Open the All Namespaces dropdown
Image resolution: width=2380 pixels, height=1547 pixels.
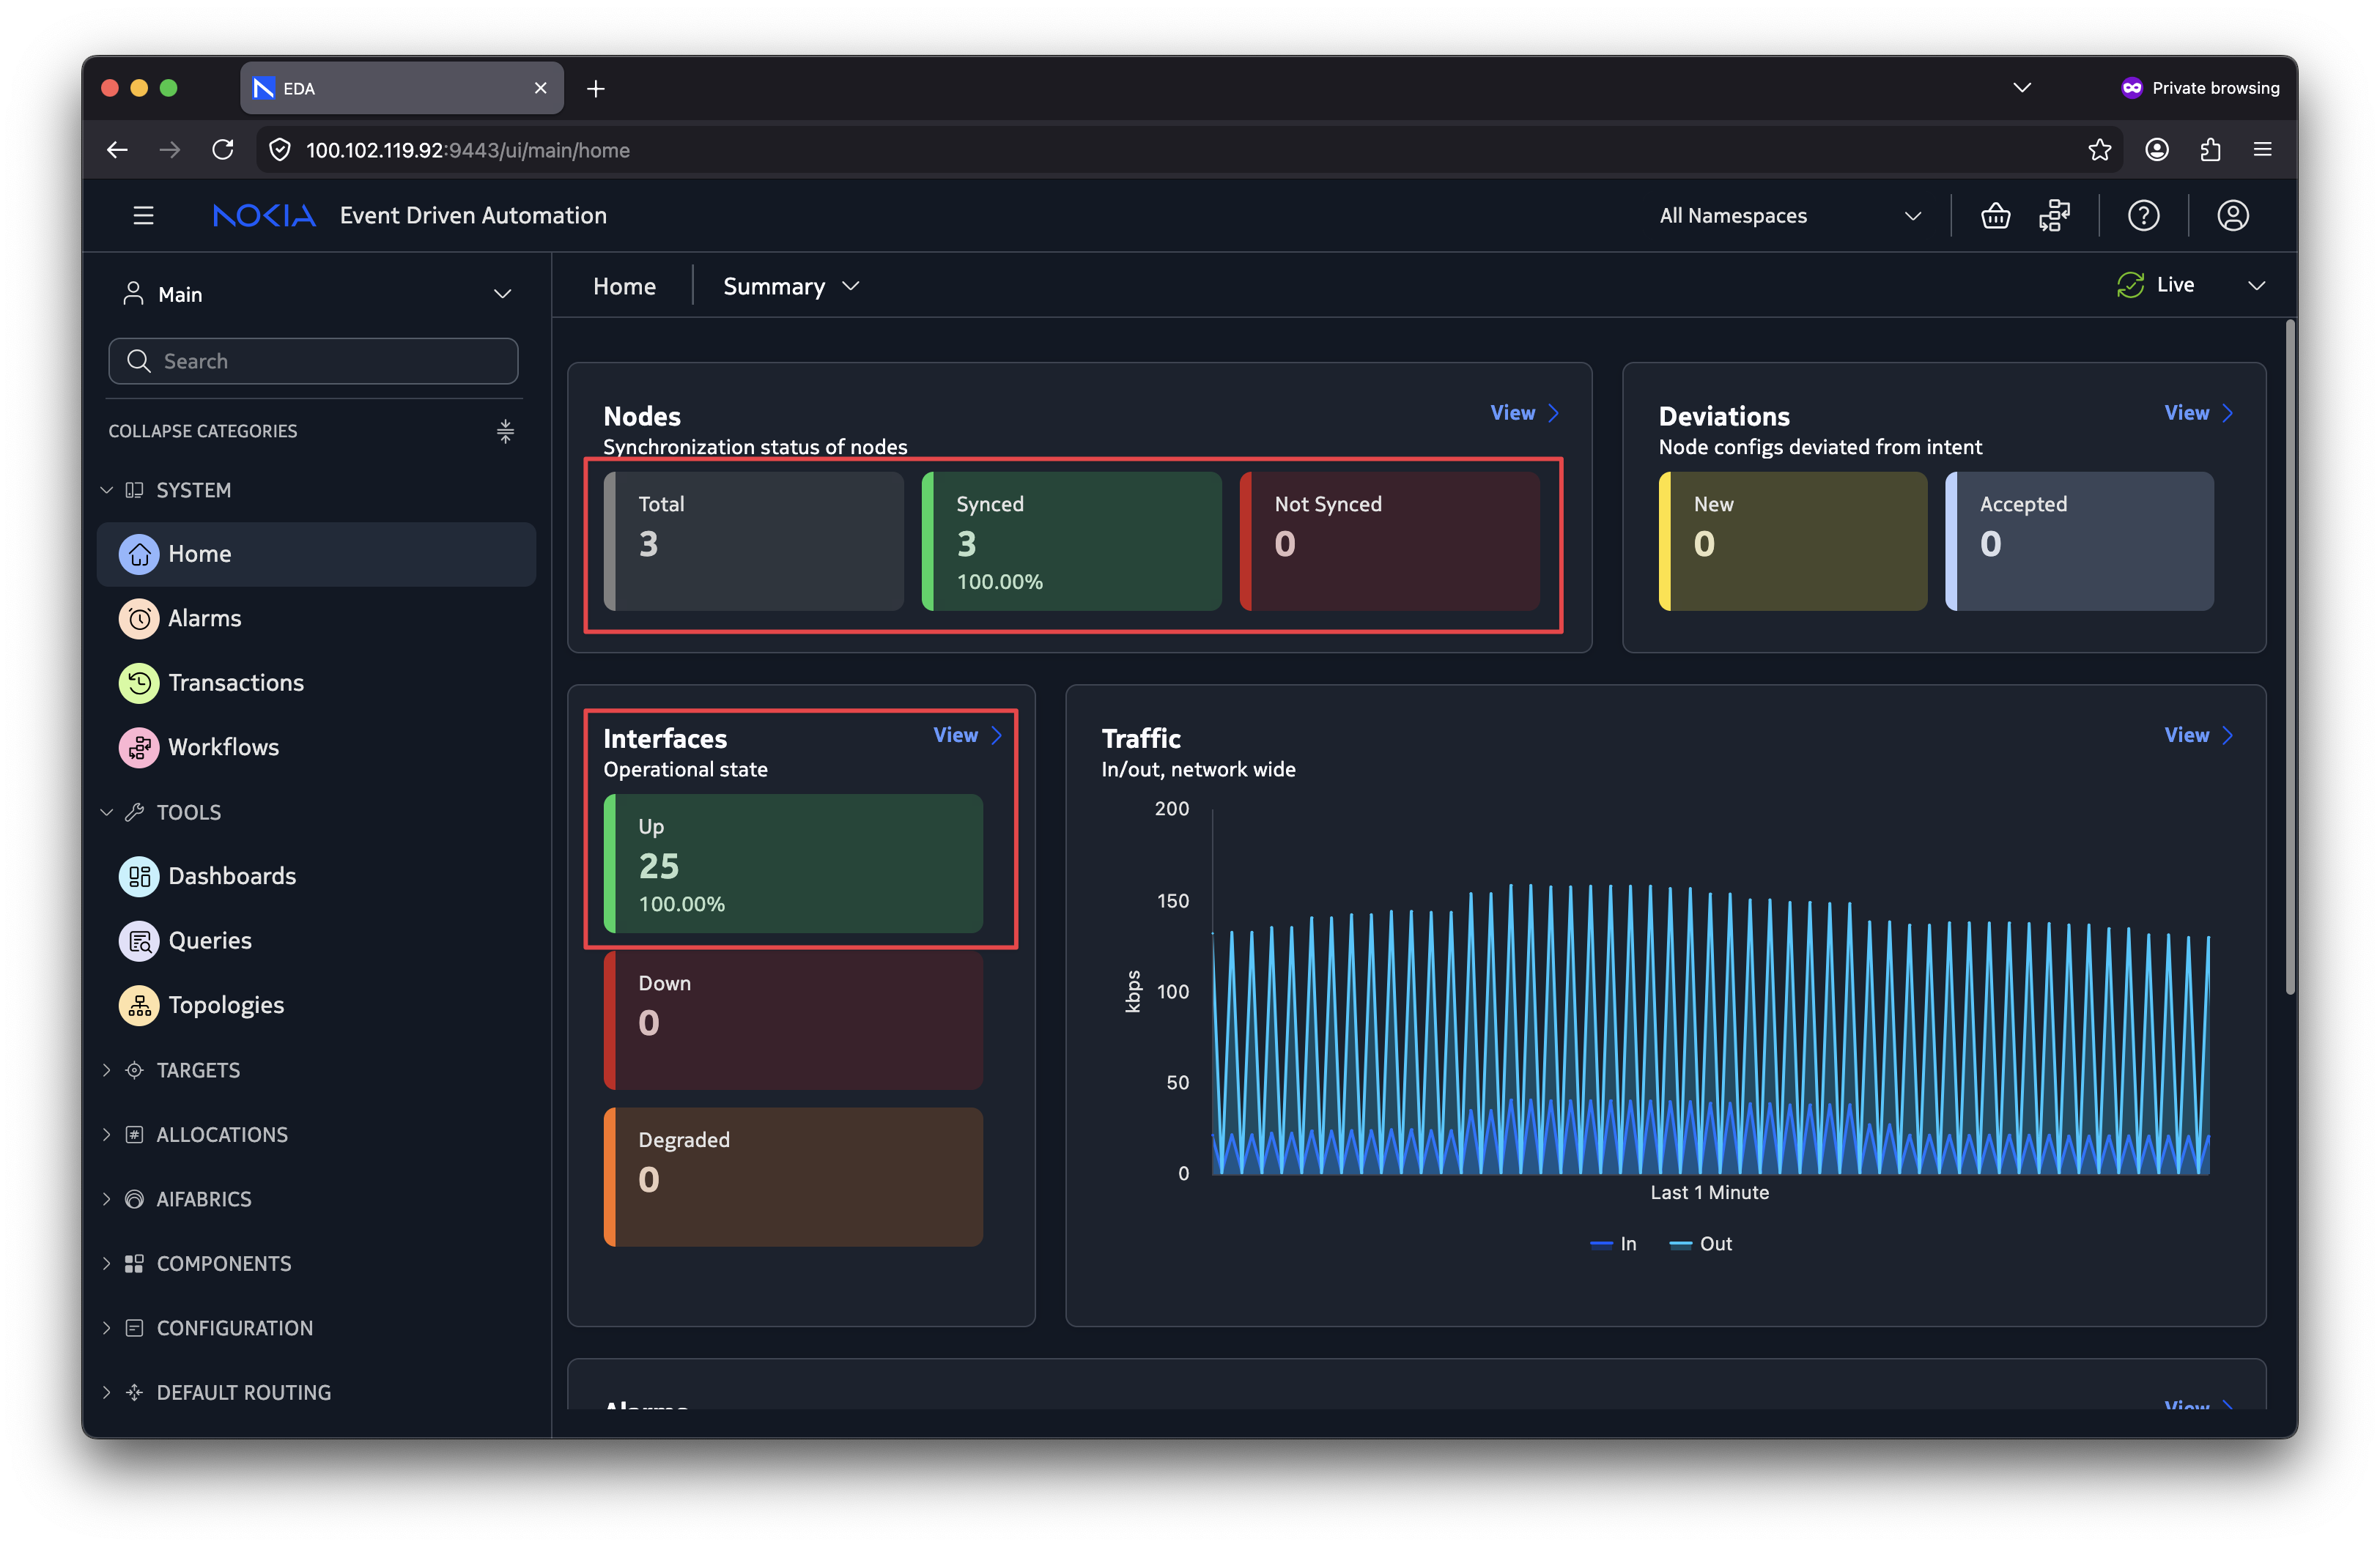click(1789, 216)
